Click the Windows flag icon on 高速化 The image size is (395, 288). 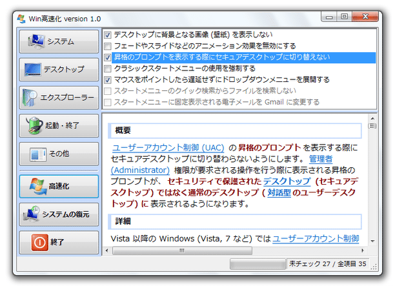pyautogui.click(x=38, y=186)
